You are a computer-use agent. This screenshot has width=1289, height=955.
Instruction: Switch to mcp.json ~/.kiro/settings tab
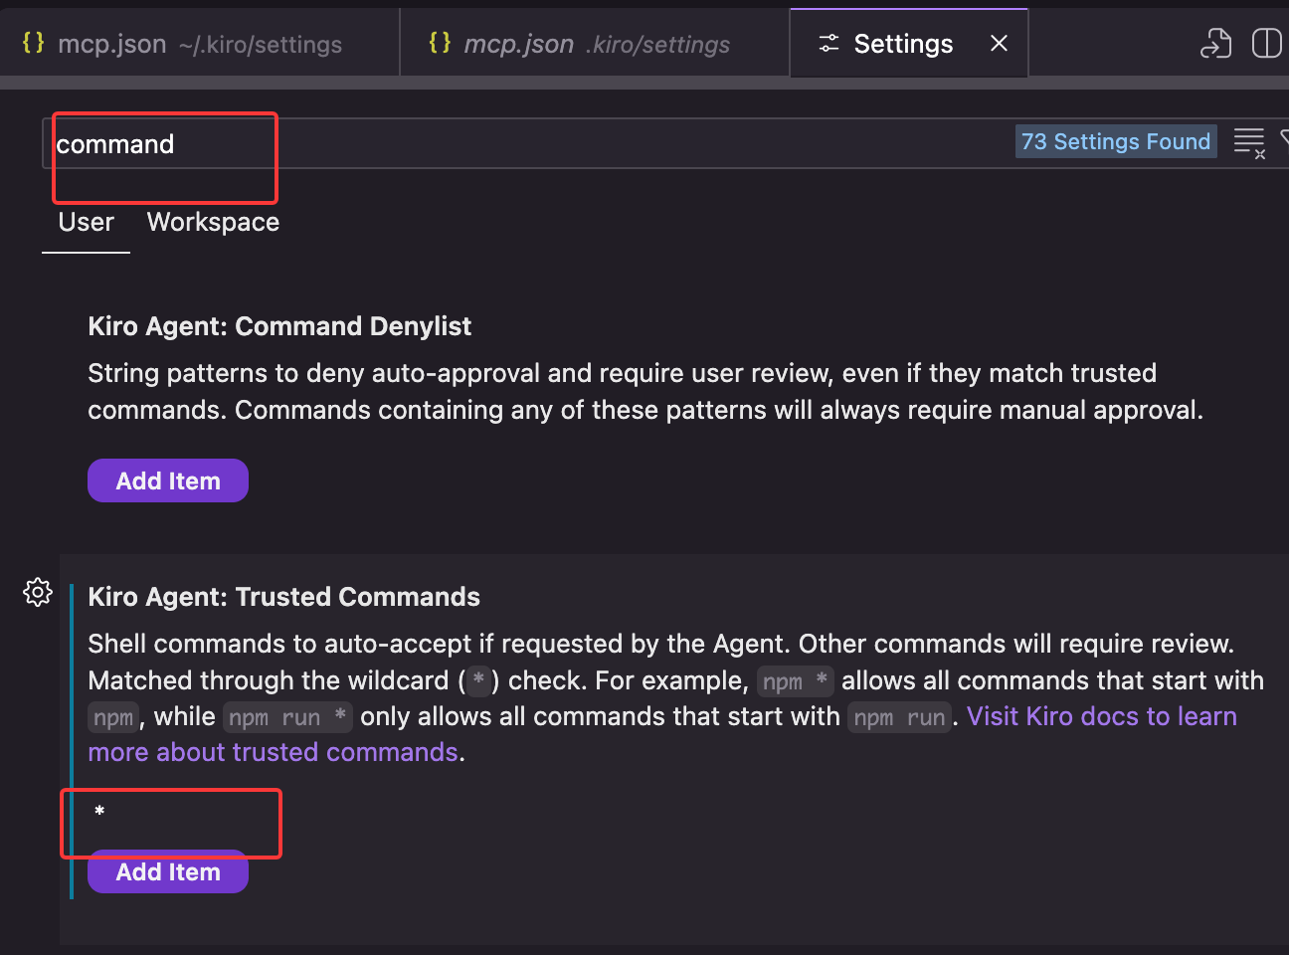[x=199, y=44]
